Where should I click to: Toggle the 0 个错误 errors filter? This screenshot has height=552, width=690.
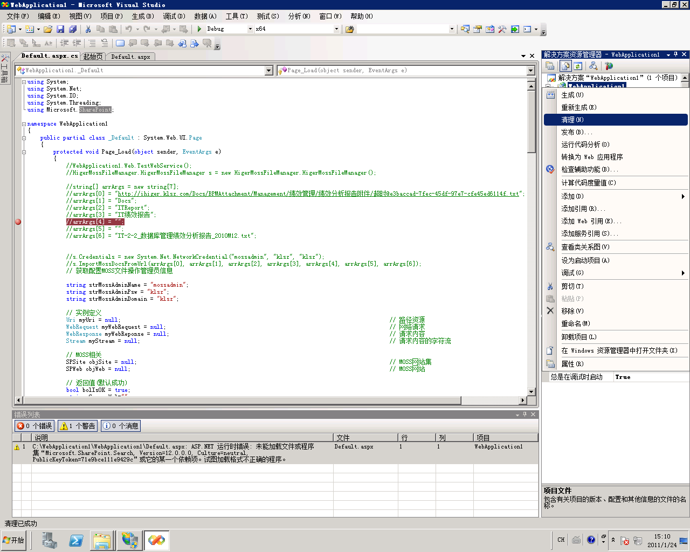point(34,426)
